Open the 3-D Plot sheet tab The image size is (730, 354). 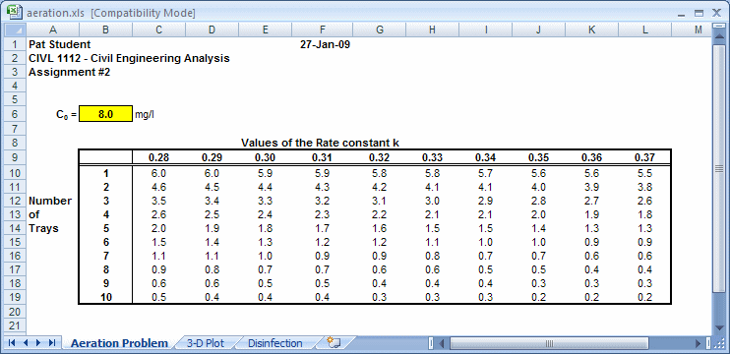[206, 343]
